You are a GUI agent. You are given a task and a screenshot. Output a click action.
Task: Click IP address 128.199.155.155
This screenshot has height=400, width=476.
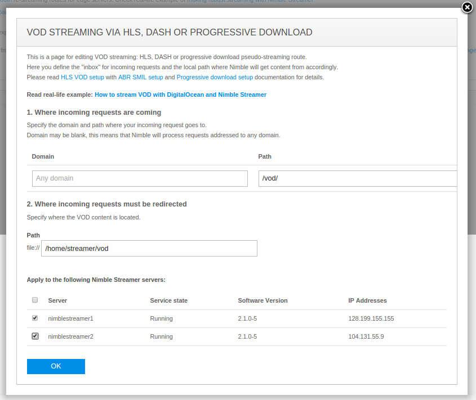[x=371, y=319]
